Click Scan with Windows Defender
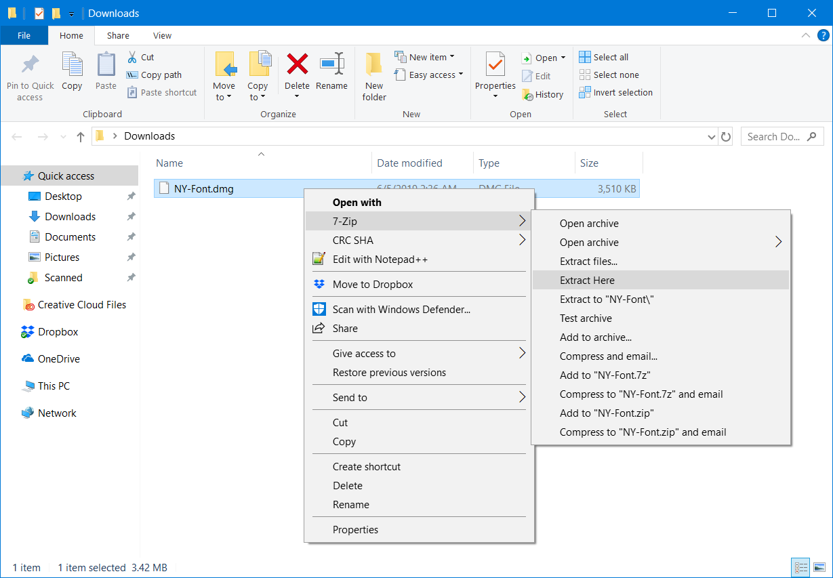 401,310
